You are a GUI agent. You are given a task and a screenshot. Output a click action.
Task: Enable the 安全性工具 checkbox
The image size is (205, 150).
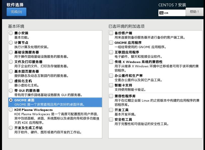point(111,119)
